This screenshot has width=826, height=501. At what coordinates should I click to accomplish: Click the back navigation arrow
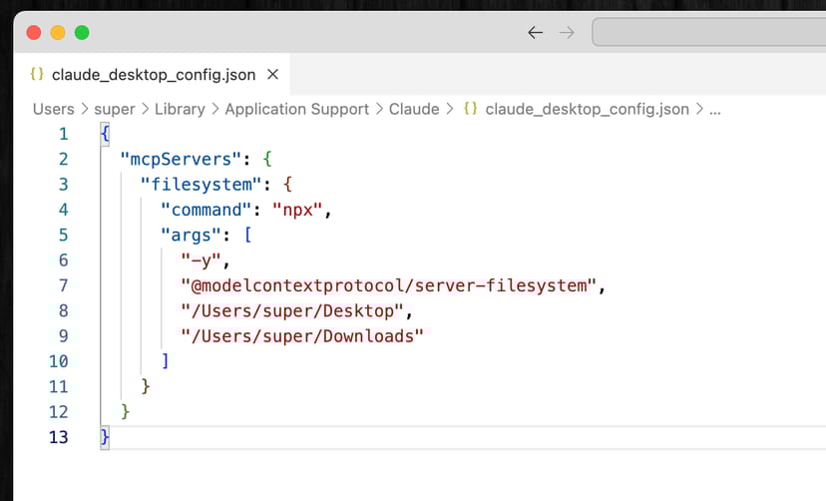[x=536, y=33]
